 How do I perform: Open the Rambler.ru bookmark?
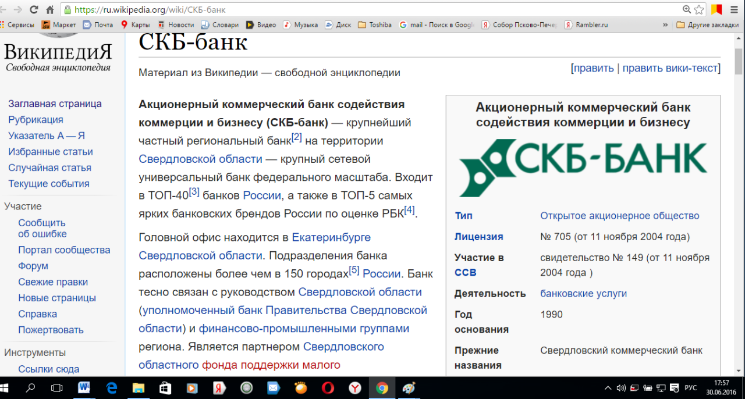pos(586,25)
